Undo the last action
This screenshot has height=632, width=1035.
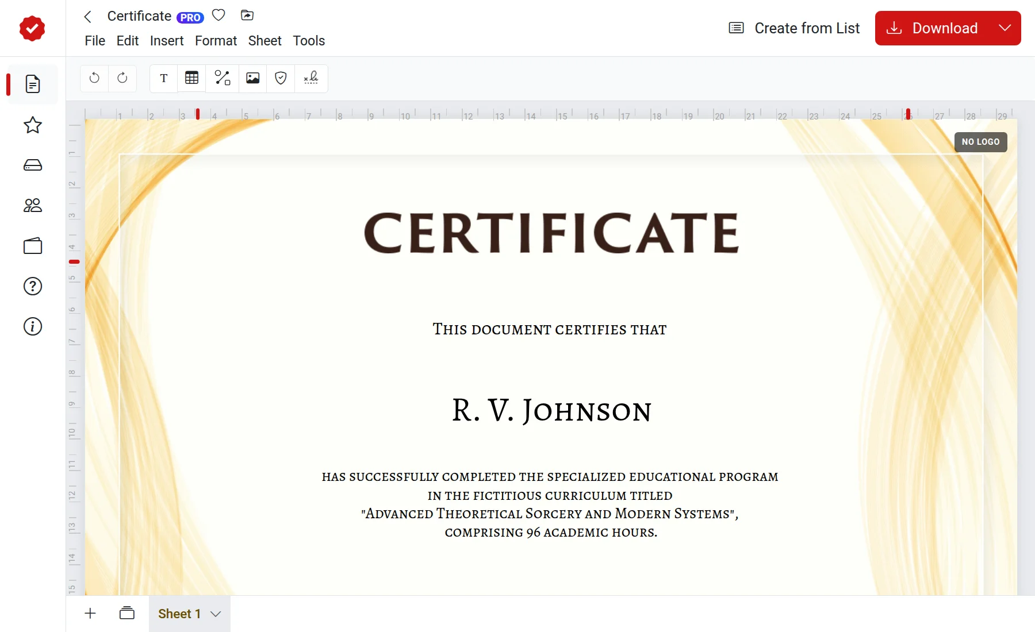tap(94, 78)
